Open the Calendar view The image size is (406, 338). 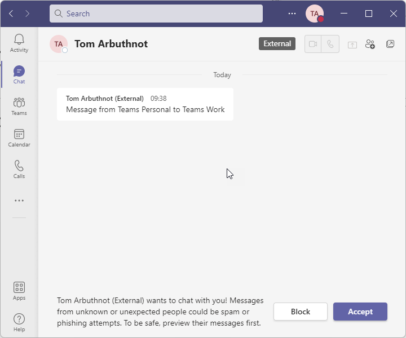point(19,137)
